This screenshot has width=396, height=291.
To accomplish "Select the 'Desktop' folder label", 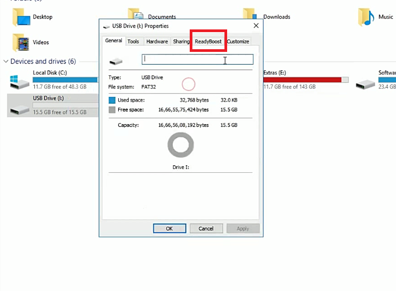I will [43, 17].
